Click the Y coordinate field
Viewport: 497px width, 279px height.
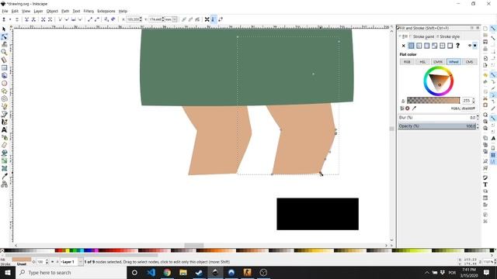coord(156,19)
